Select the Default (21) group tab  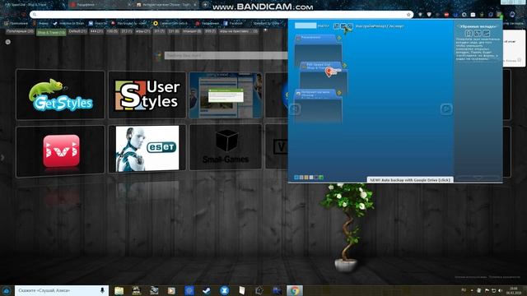coord(77,31)
